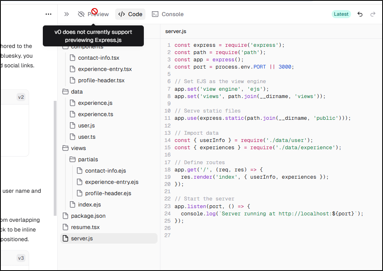Screen dimensions: 383x271
Task: Click the v3 version badge
Action: tap(21, 258)
